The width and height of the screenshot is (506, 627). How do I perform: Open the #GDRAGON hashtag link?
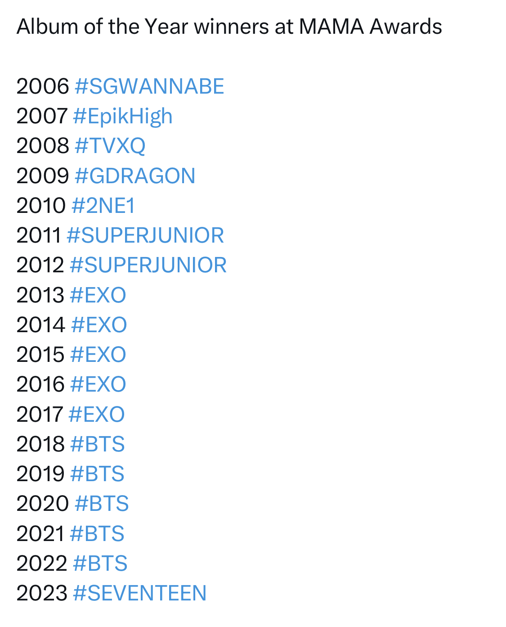click(135, 176)
